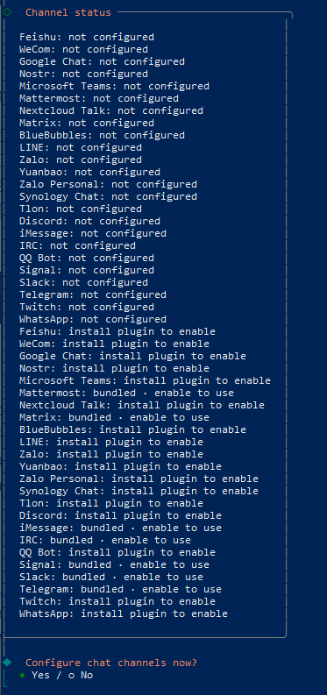Click Slack: bundled enable to use line
This screenshot has width=327, height=695.
[x=111, y=577]
